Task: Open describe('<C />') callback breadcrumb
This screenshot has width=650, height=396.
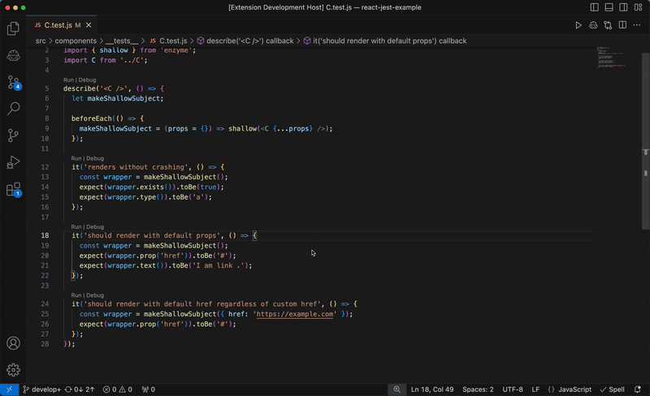Action: pyautogui.click(x=245, y=41)
